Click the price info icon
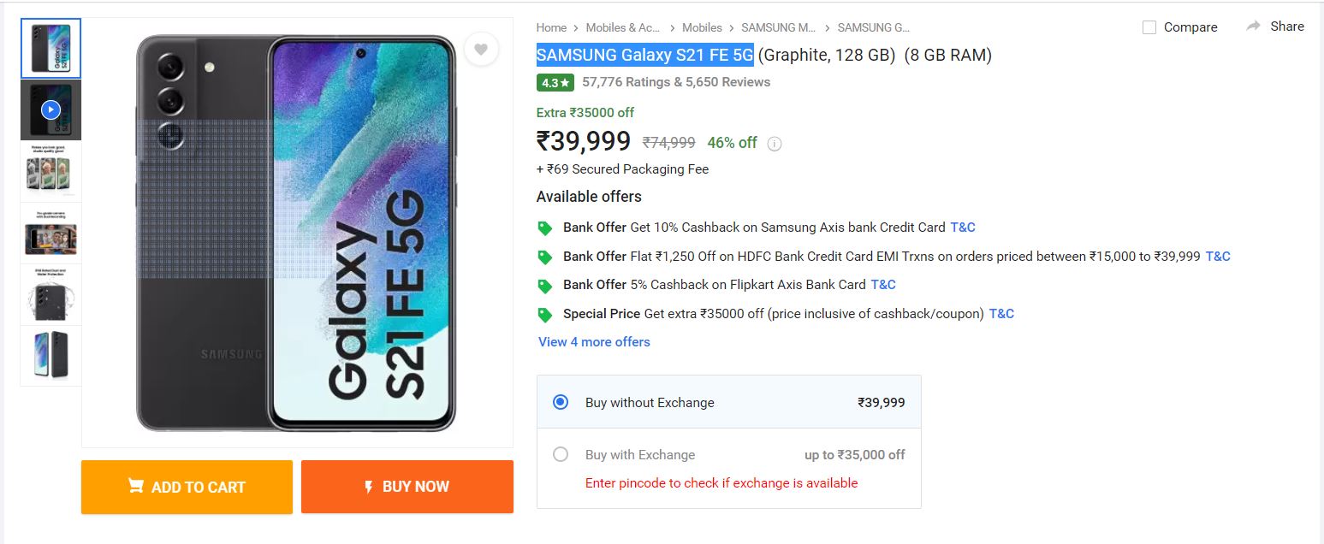The width and height of the screenshot is (1324, 544). (775, 144)
